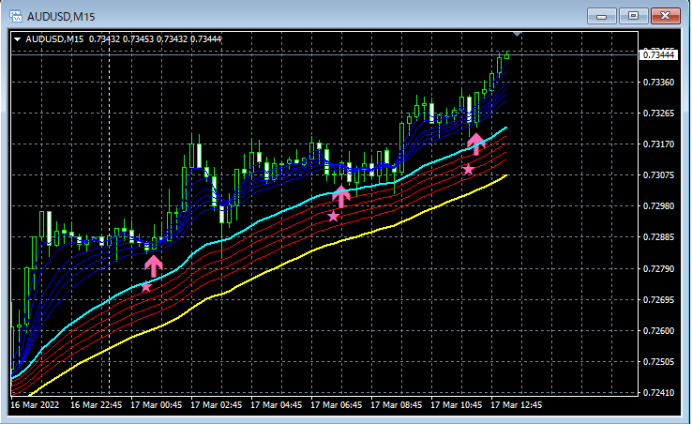The width and height of the screenshot is (692, 424).
Task: Click the 17 Mar 10:45 time label
Action: pos(457,404)
